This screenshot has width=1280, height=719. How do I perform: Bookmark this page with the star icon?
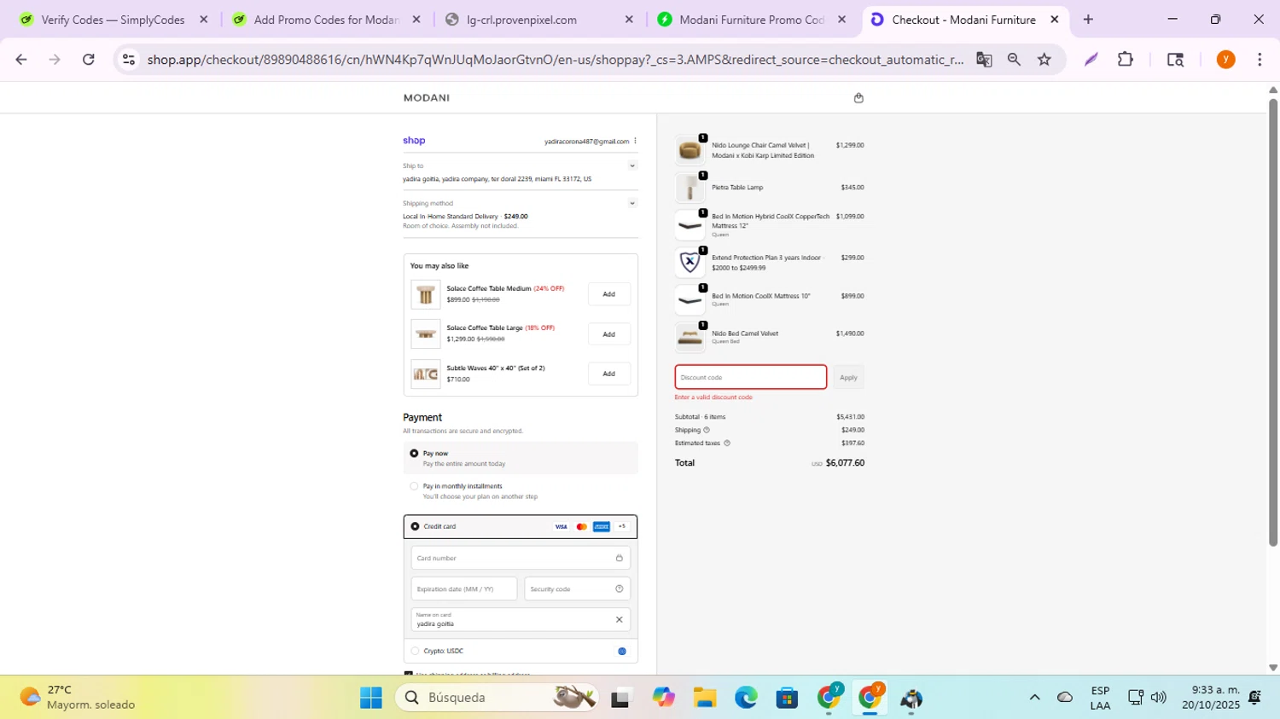(x=1044, y=60)
